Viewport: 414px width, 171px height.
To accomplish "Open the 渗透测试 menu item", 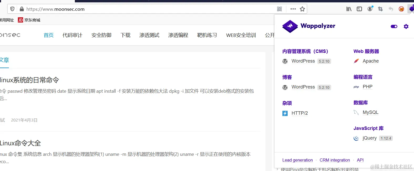I will pos(149,35).
